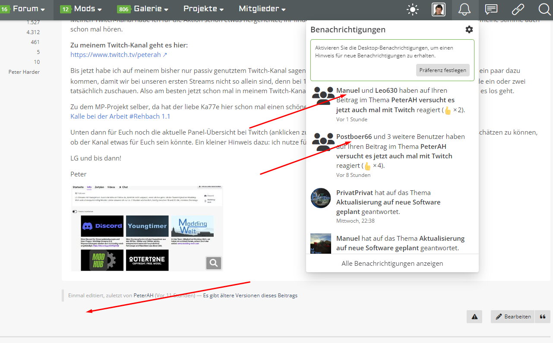Open the conversations speech bubble icon
This screenshot has width=553, height=343.
click(x=491, y=9)
